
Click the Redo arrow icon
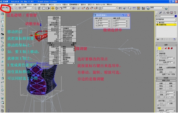[7, 8]
